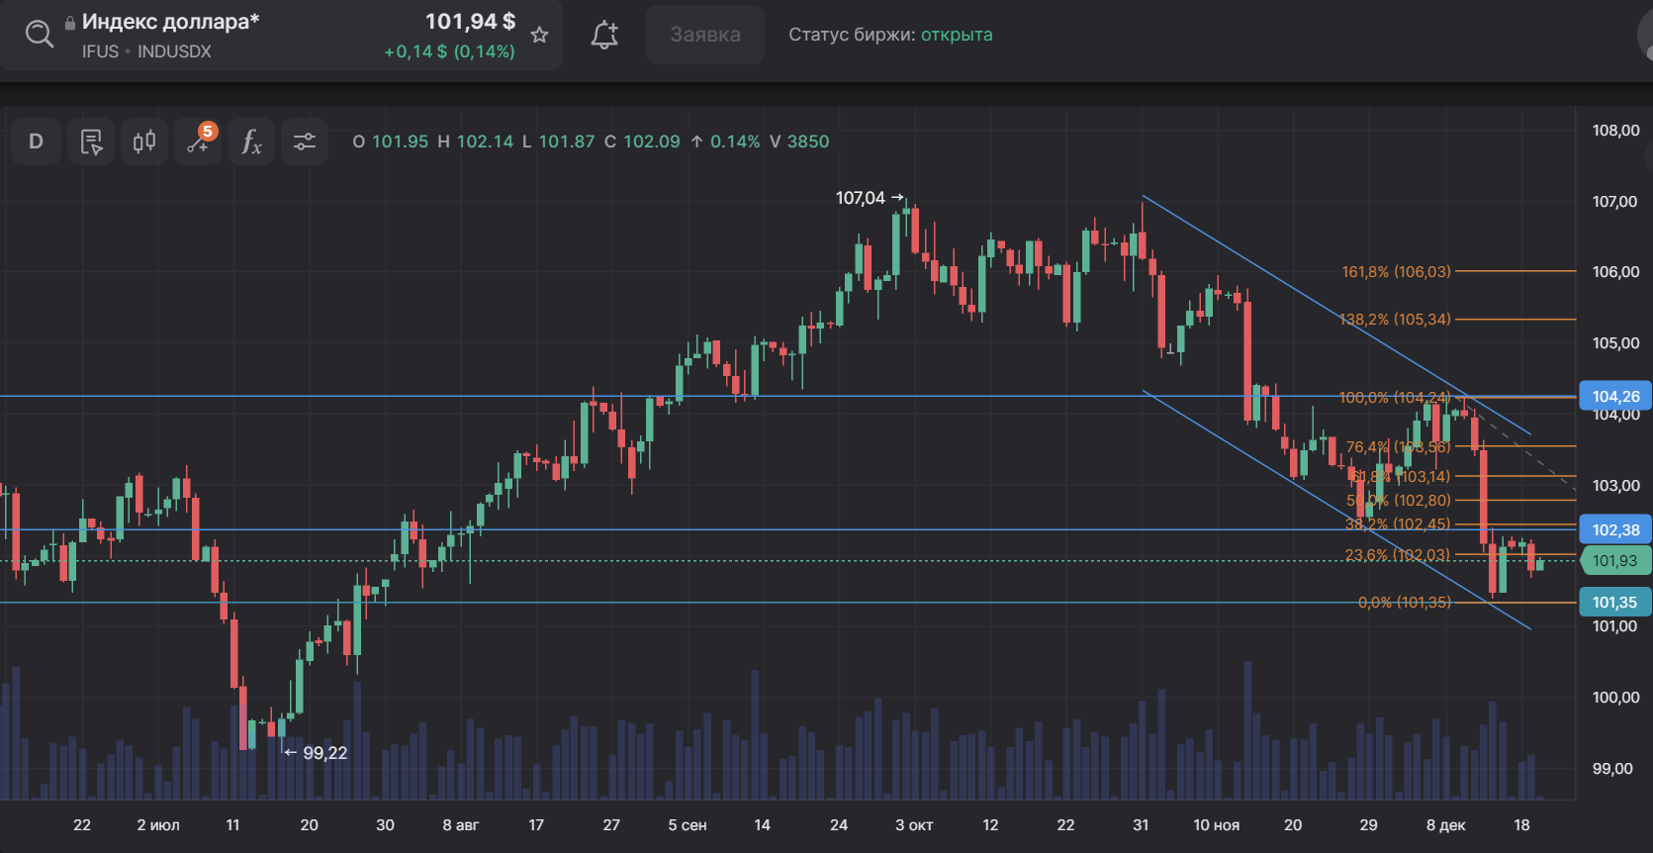Select the 102,38 horizontal level price tag
This screenshot has height=853, width=1653.
click(x=1615, y=529)
